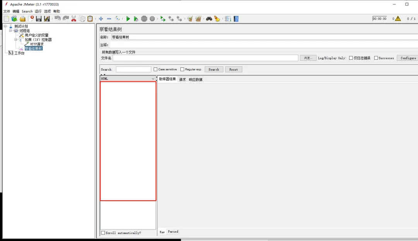Toggle enabled state of selected element

pos(118,19)
